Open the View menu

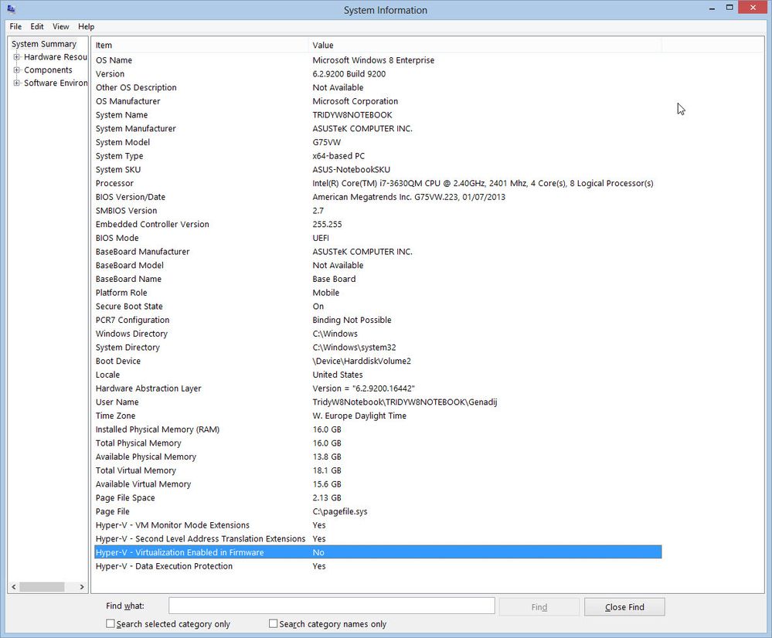[x=60, y=26]
